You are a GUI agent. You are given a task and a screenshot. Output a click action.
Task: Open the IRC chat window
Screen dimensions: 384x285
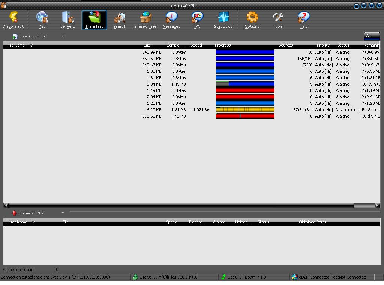pyautogui.click(x=197, y=20)
